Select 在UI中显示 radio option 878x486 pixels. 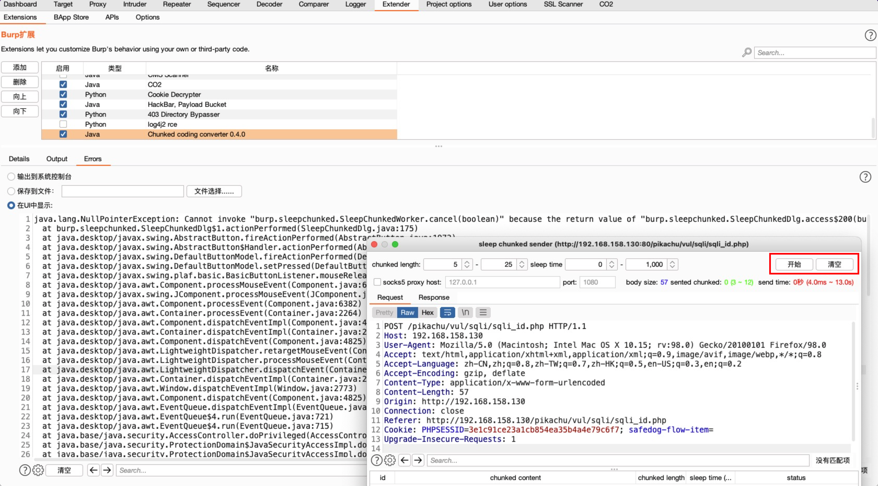[x=11, y=205]
